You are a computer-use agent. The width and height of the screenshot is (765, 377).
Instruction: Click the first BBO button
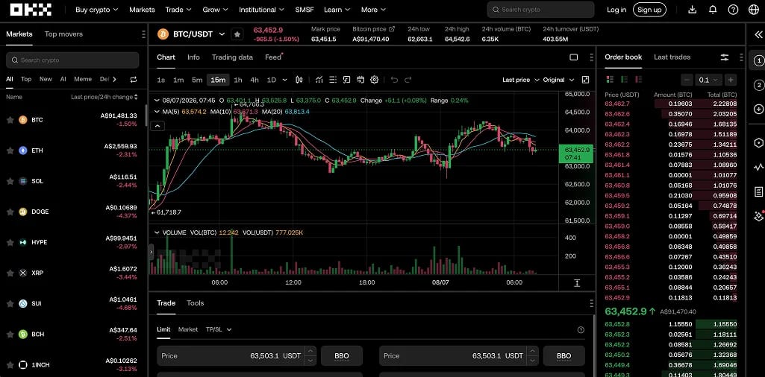coord(342,356)
